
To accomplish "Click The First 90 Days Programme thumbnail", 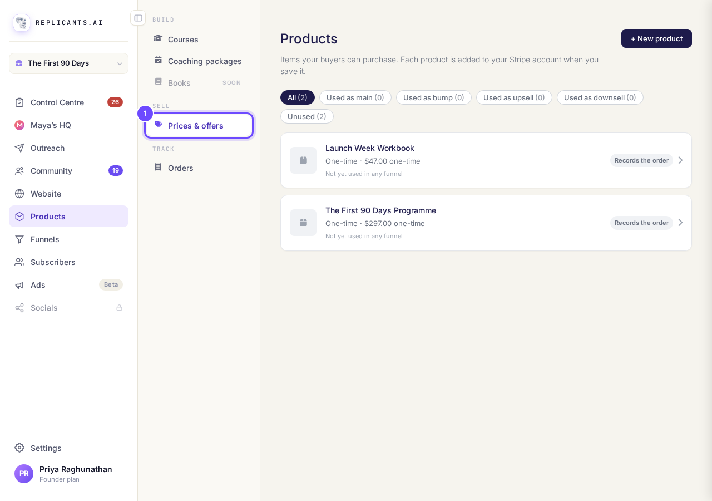I will [x=303, y=223].
